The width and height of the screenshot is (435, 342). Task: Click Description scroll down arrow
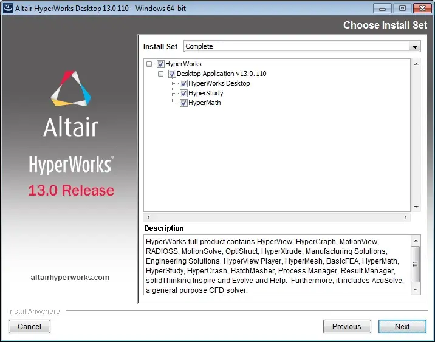pos(416,290)
